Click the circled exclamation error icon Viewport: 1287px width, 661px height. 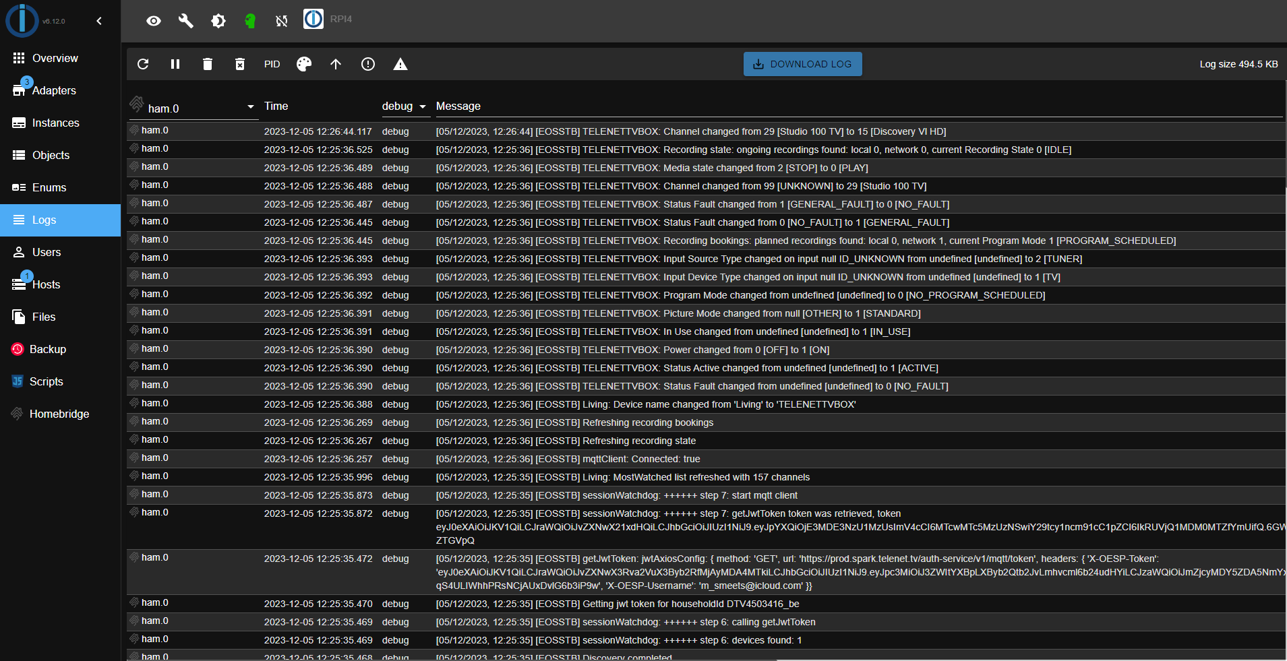(x=368, y=64)
